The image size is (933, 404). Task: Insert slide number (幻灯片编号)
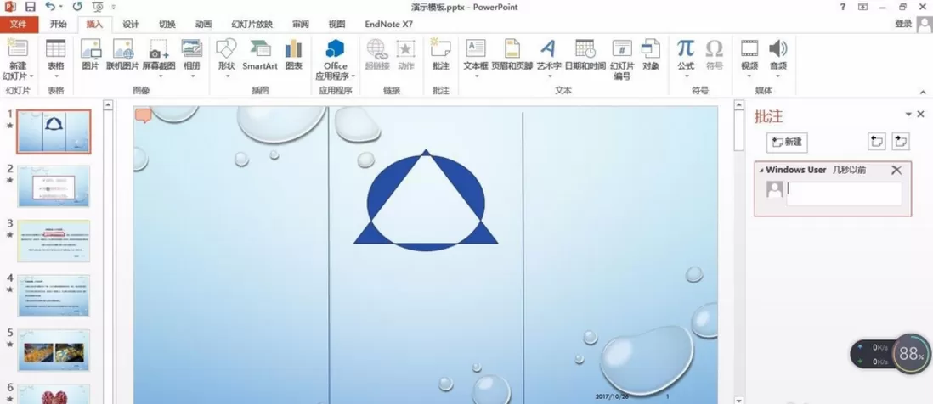click(x=622, y=59)
